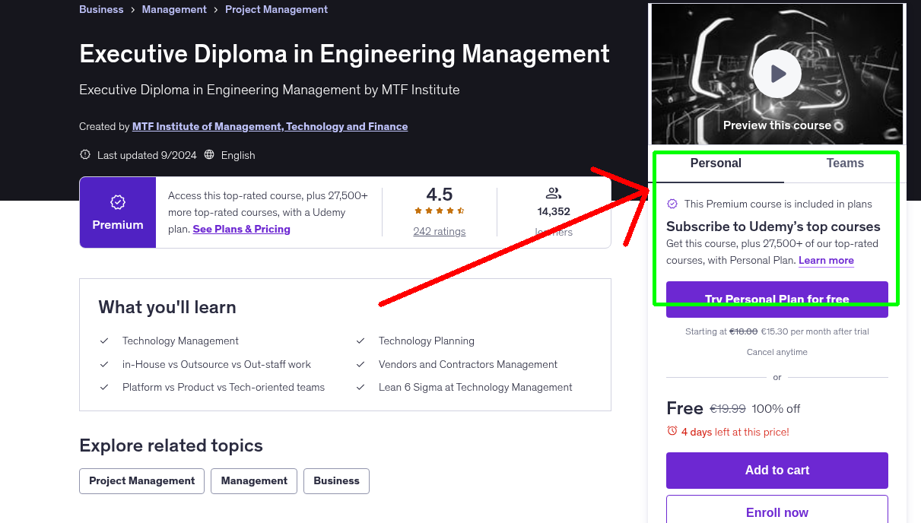Click 'What you'll learn' heading
Image resolution: width=921 pixels, height=523 pixels.
(x=167, y=308)
